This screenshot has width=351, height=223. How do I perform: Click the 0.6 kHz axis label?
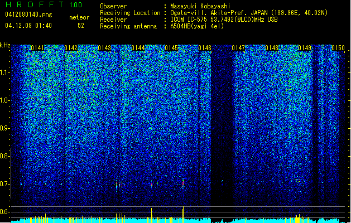pos(4,212)
